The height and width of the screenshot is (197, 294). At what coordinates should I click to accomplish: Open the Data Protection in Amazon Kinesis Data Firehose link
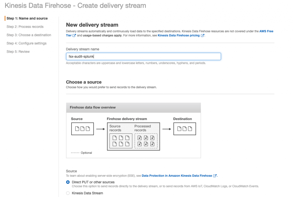(176, 176)
